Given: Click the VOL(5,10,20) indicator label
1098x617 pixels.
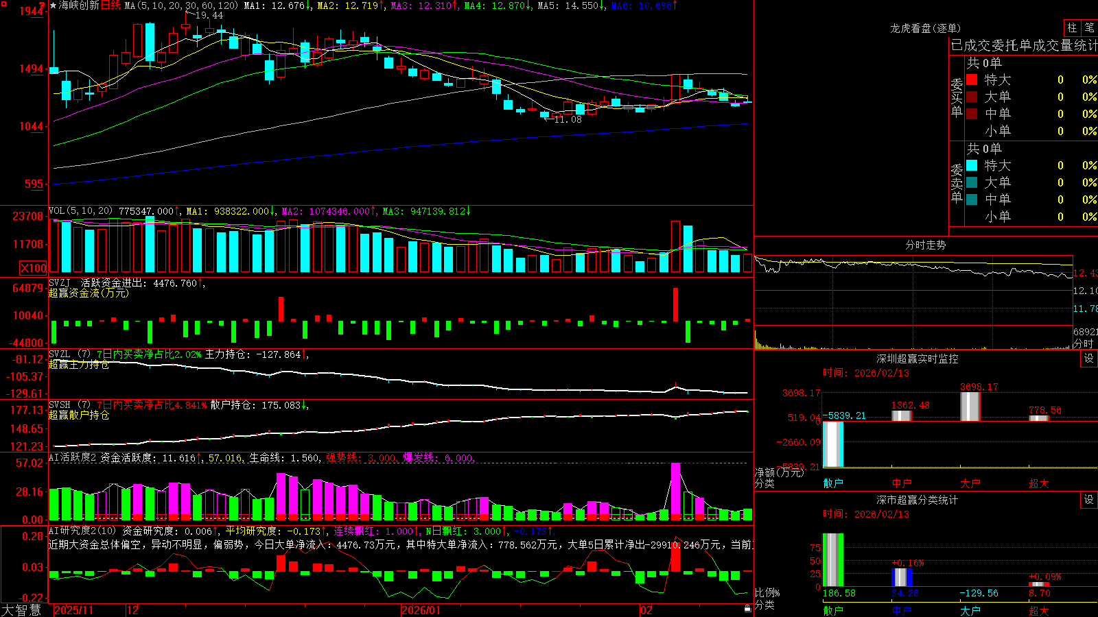Looking at the screenshot, I should click(81, 211).
